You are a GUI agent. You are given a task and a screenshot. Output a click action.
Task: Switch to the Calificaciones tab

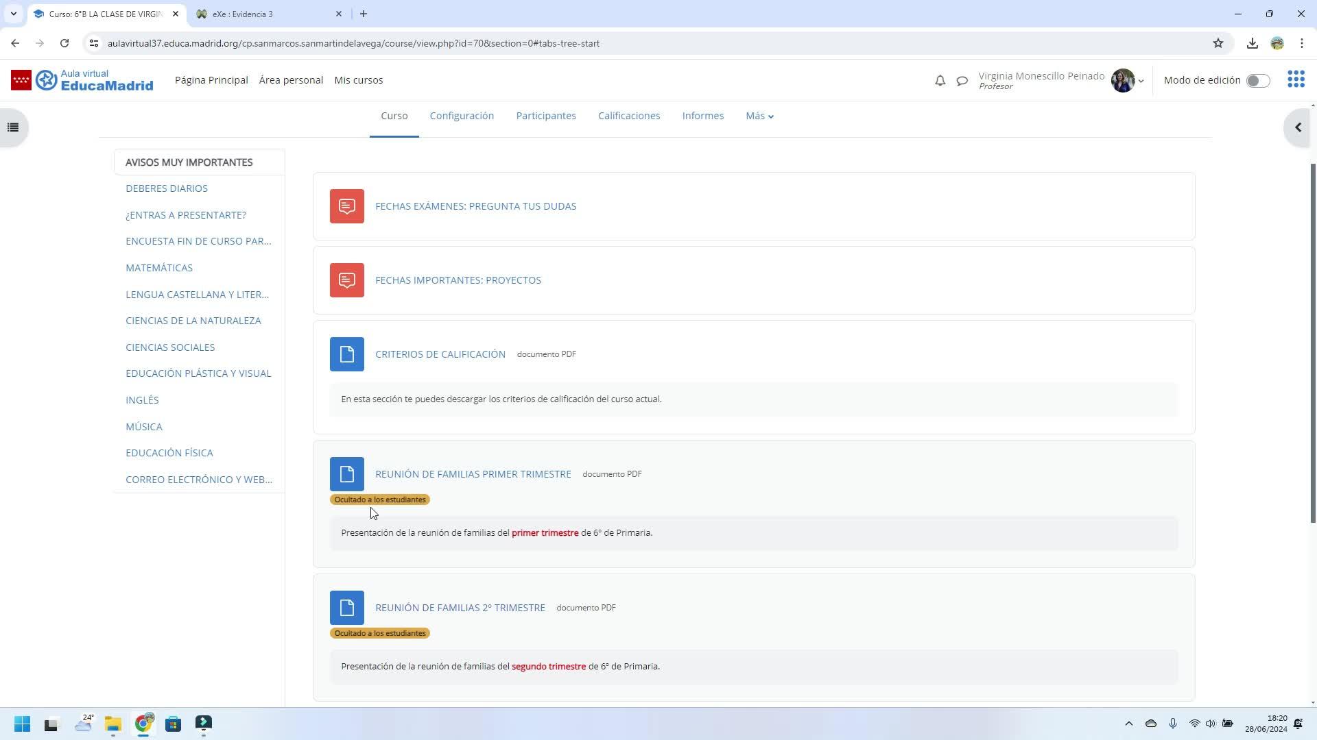(x=628, y=116)
